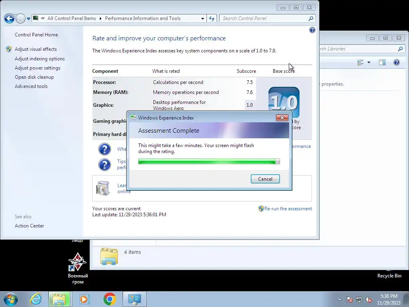
Task: Select Performance Information and Tools breadcrumb
Action: coord(143,18)
